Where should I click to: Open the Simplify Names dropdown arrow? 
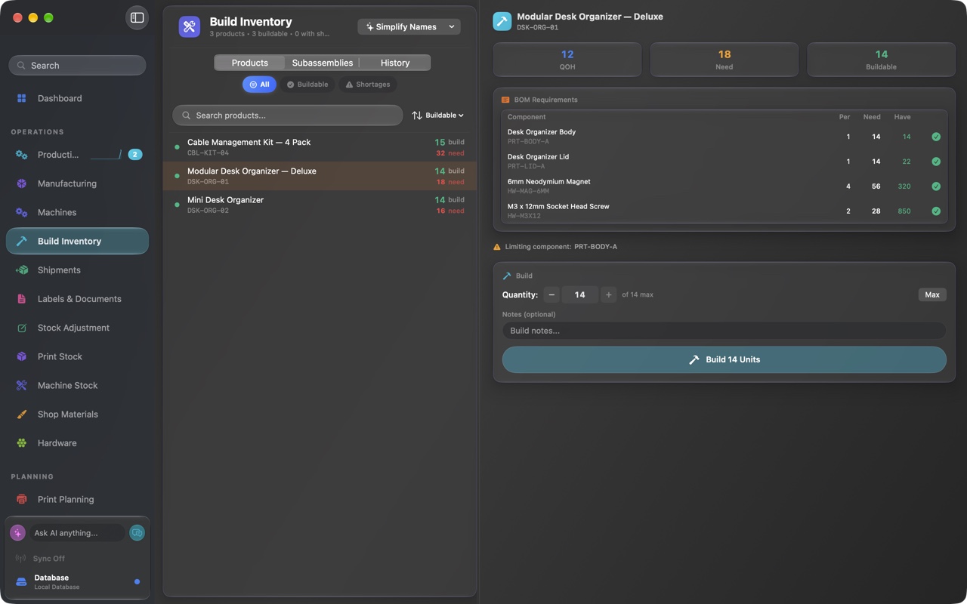(x=452, y=26)
